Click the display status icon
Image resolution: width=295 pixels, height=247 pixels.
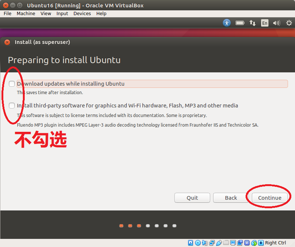pyautogui.click(x=233, y=243)
